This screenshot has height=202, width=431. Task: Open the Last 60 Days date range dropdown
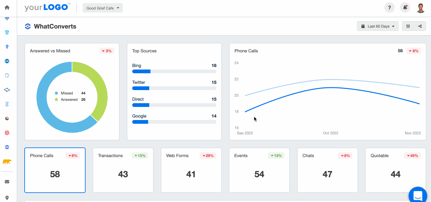click(x=378, y=26)
